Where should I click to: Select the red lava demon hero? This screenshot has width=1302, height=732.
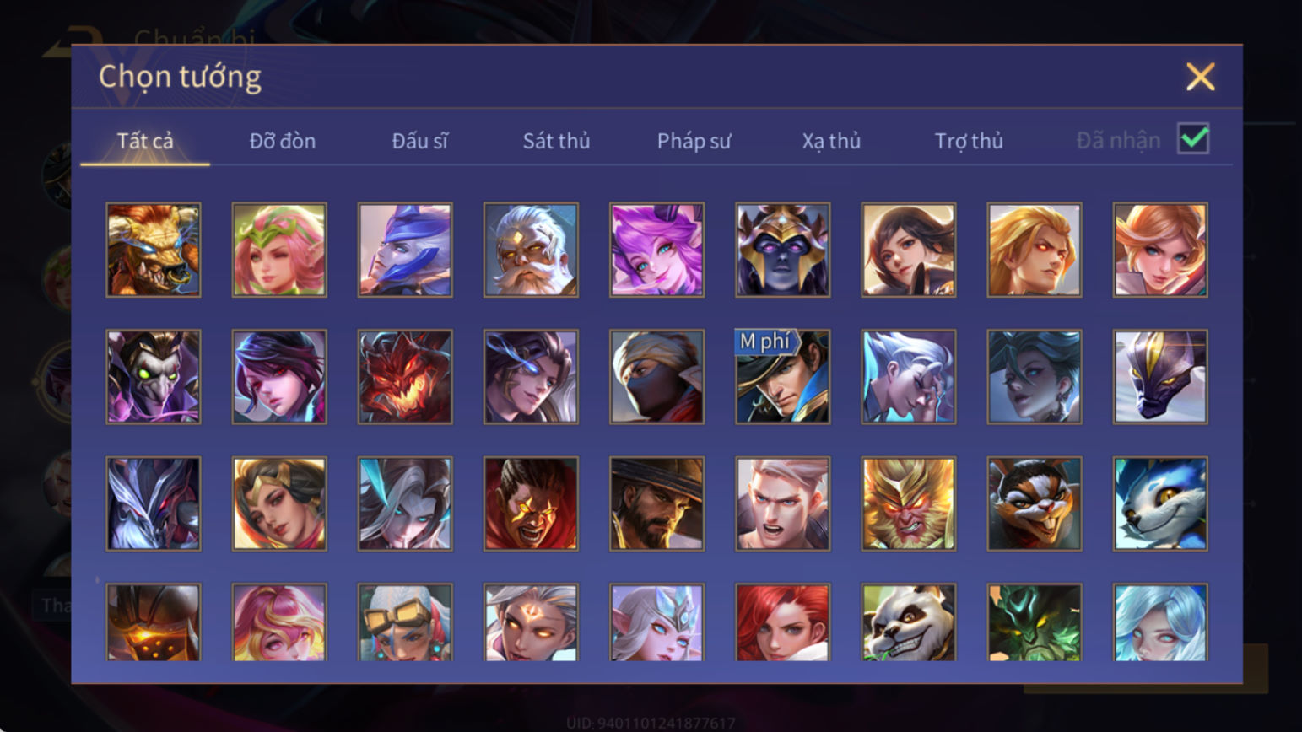[405, 376]
